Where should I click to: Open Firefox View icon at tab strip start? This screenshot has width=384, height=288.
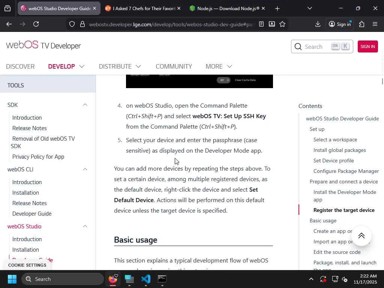coord(7,9)
